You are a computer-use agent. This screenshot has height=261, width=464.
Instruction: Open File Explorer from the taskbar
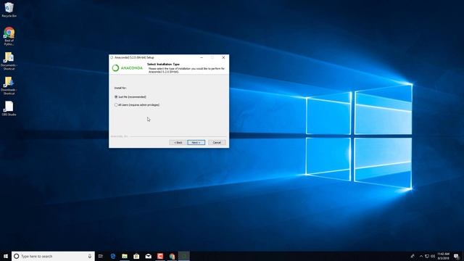pyautogui.click(x=125, y=256)
